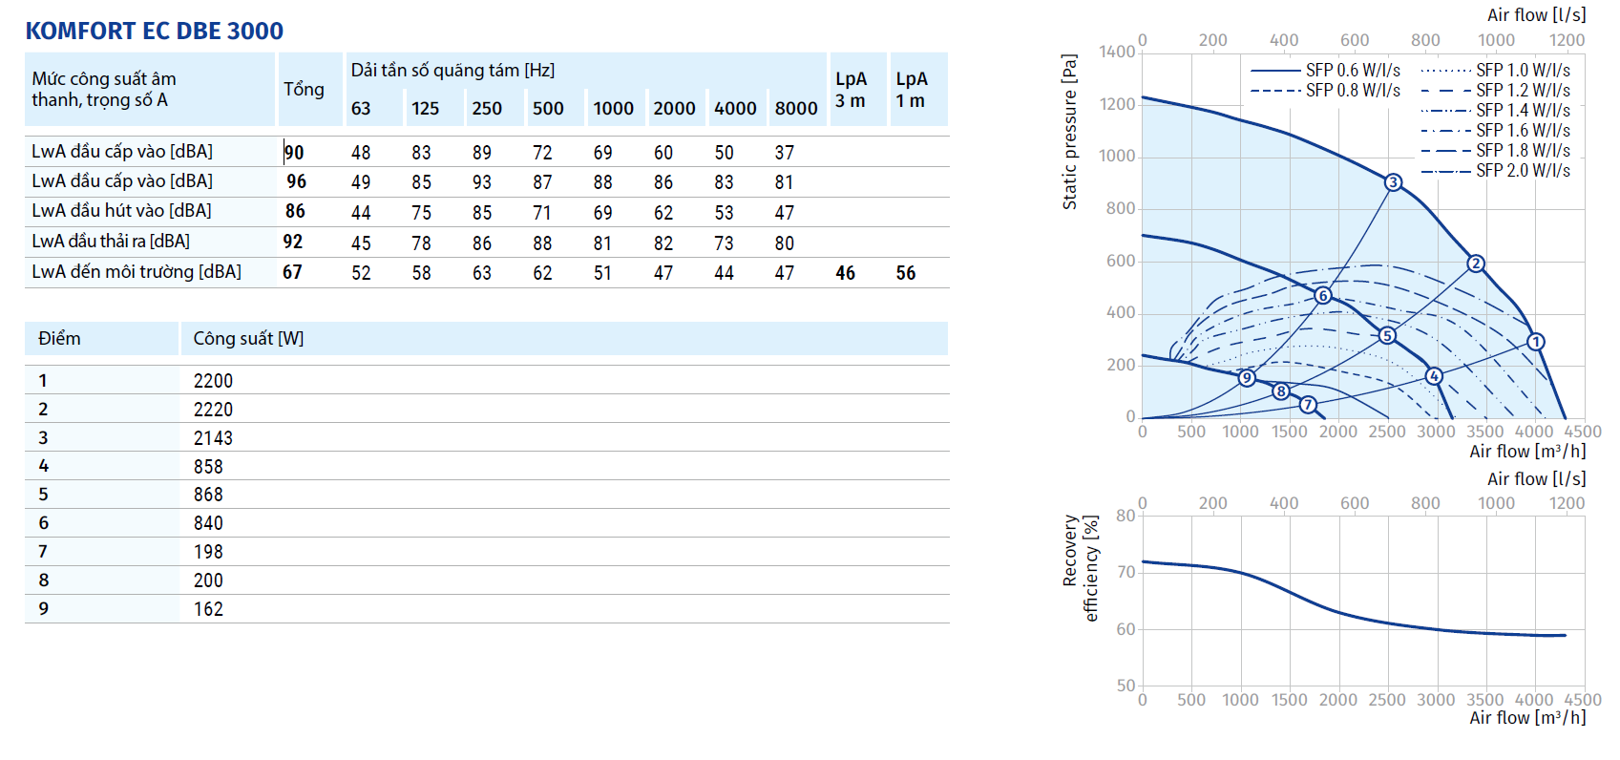Click power value 840 for point 6
Screen dimensions: 1620x760
208,523
